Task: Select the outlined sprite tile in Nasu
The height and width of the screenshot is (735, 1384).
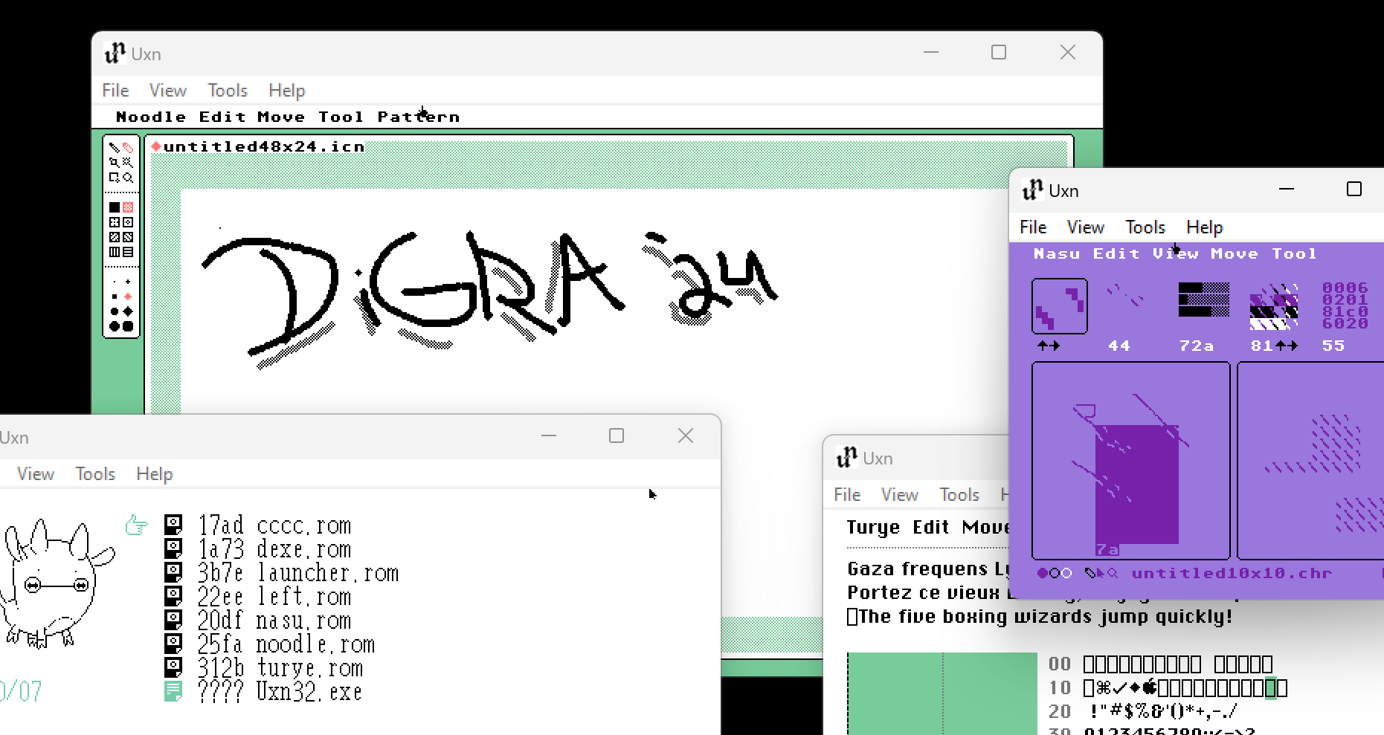Action: click(1060, 306)
